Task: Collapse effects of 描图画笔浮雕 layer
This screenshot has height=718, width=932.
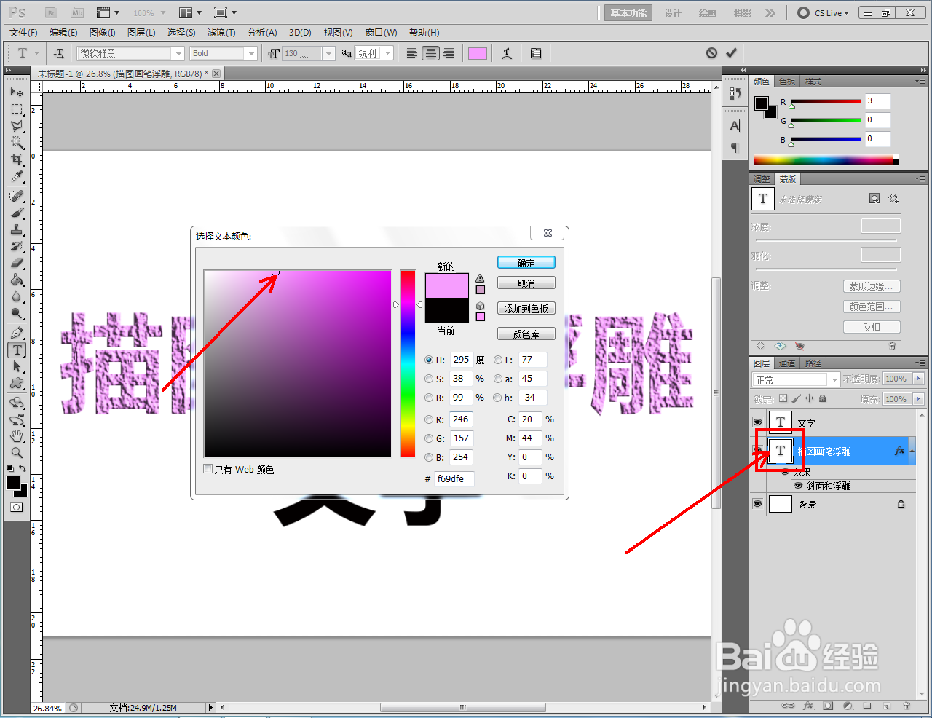Action: pyautogui.click(x=912, y=451)
